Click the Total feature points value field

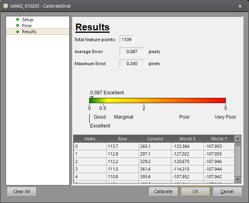[x=126, y=40]
